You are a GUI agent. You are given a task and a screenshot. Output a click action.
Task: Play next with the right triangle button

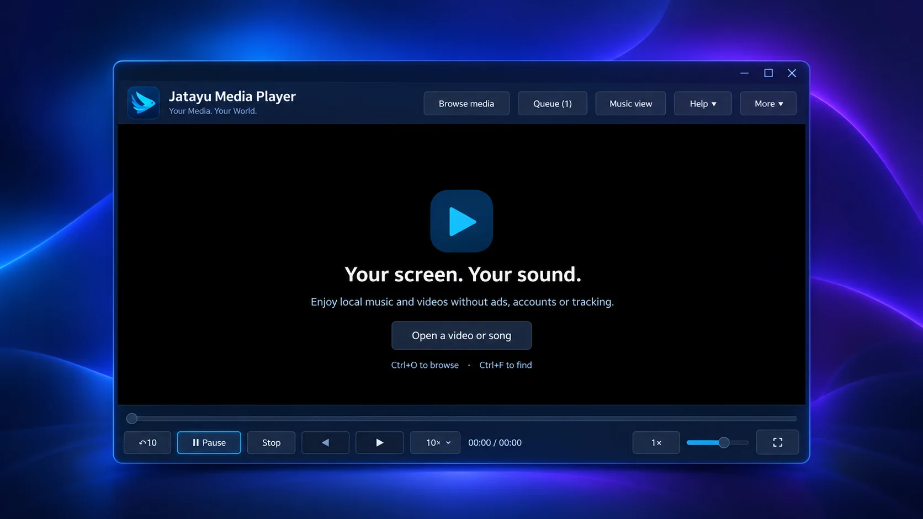point(379,442)
